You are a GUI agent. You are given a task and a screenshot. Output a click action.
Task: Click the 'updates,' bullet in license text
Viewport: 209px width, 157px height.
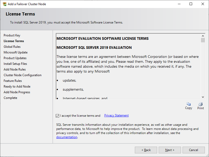pyautogui.click(x=69, y=80)
